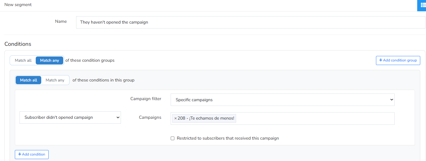Image resolution: width=426 pixels, height=161 pixels.
Task: Click the Specific campaigns dropdown arrow
Action: click(x=392, y=100)
